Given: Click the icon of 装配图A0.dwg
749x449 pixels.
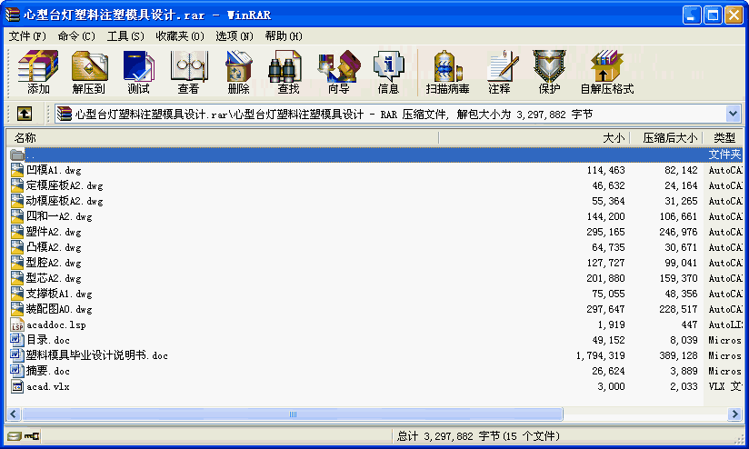Looking at the screenshot, I should (17, 309).
